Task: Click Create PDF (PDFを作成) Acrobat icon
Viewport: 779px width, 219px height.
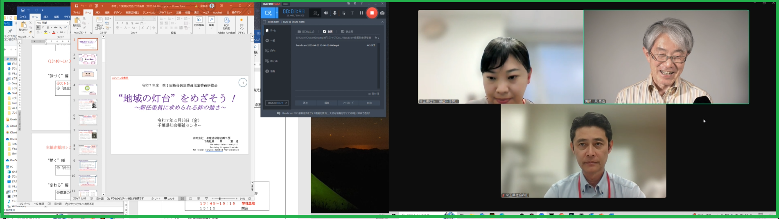Action: (x=226, y=23)
